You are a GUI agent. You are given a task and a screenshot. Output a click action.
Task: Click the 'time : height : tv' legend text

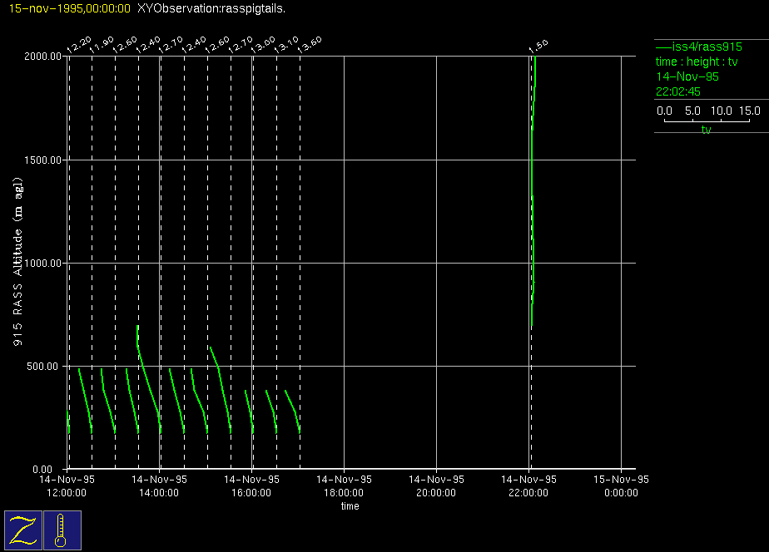click(x=697, y=62)
